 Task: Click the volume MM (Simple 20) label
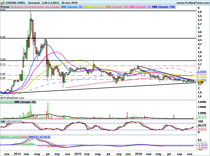tap(25, 102)
